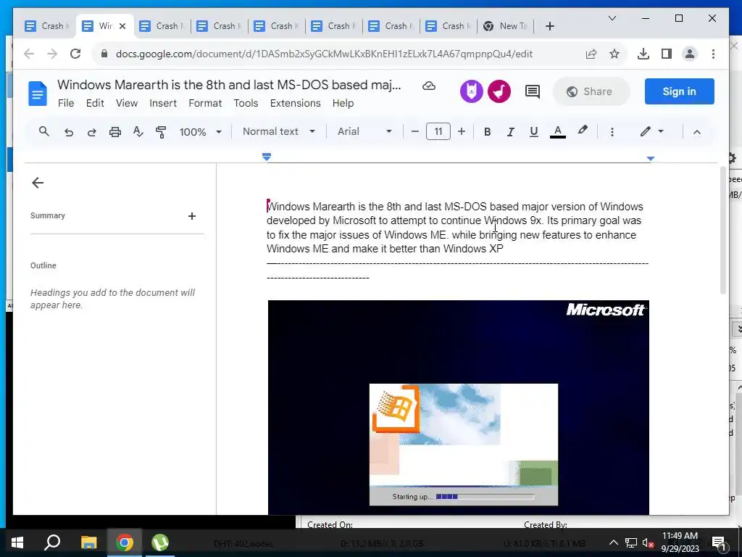Viewport: 742px width, 557px height.
Task: Open Chrome three-dot menu
Action: click(x=713, y=54)
